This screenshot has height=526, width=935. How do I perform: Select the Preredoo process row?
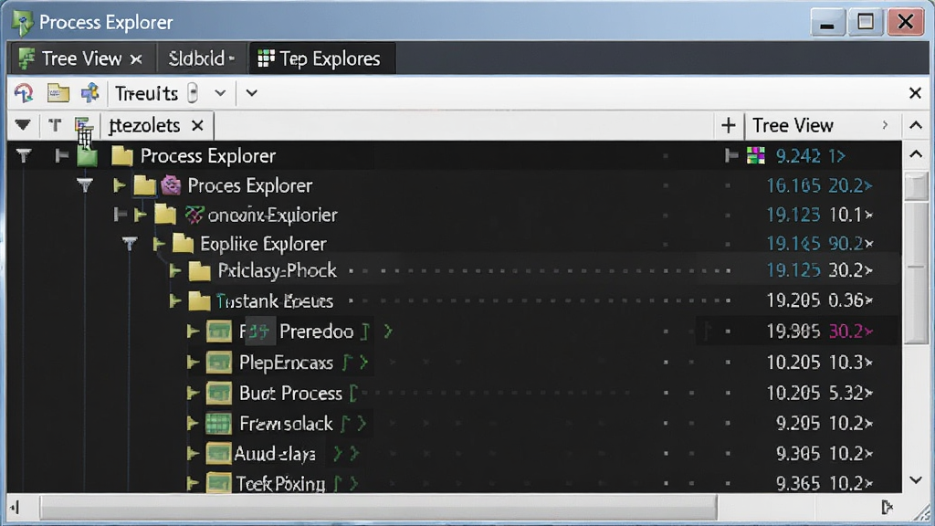[455, 331]
